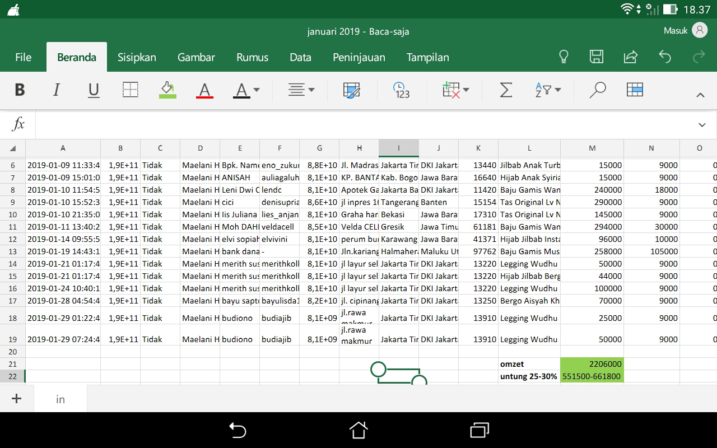Image resolution: width=717 pixels, height=448 pixels.
Task: Open the Peninjauan tab
Action: pyautogui.click(x=359, y=57)
